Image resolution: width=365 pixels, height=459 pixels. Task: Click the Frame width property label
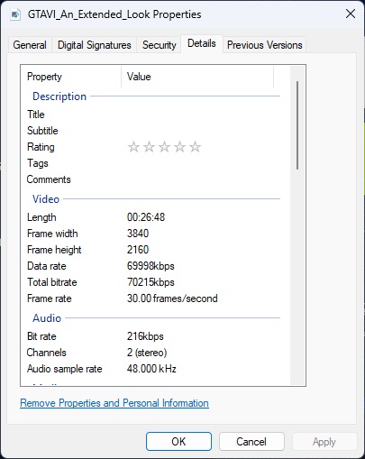click(52, 234)
